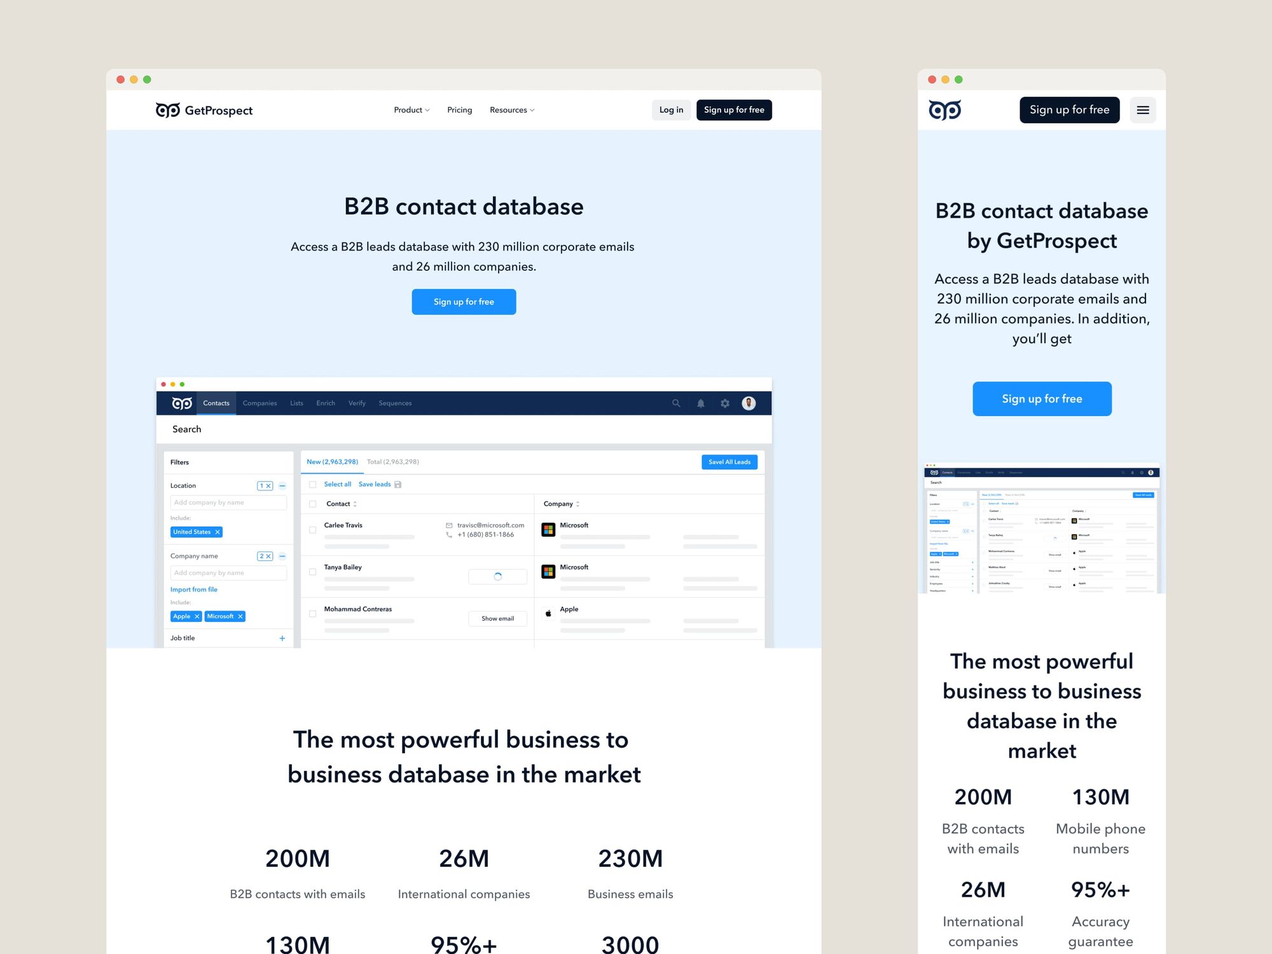Tick the Tanya Bailey row checkbox
Screen dimensions: 1272x954
312,572
